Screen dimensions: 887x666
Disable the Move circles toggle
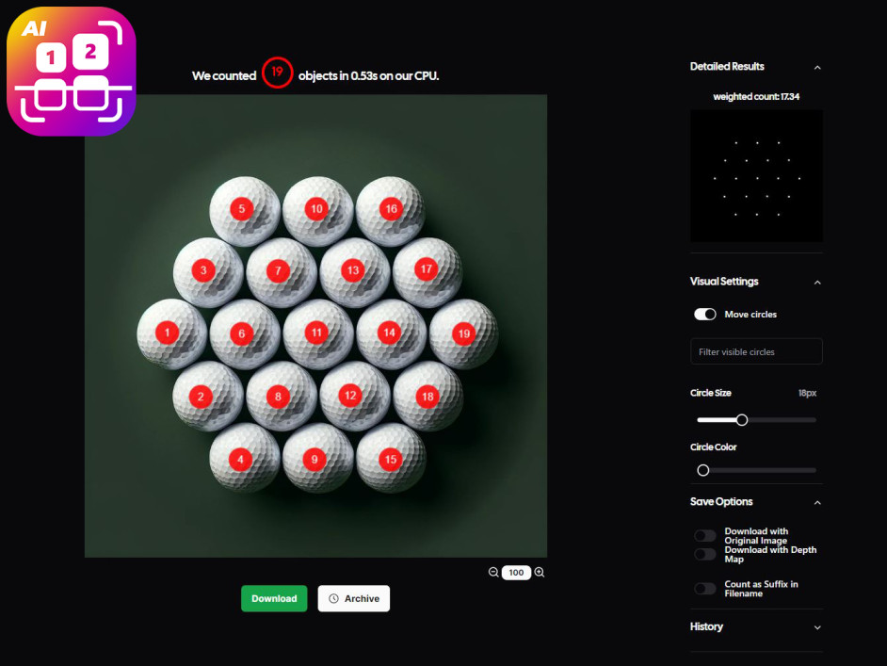[705, 314]
